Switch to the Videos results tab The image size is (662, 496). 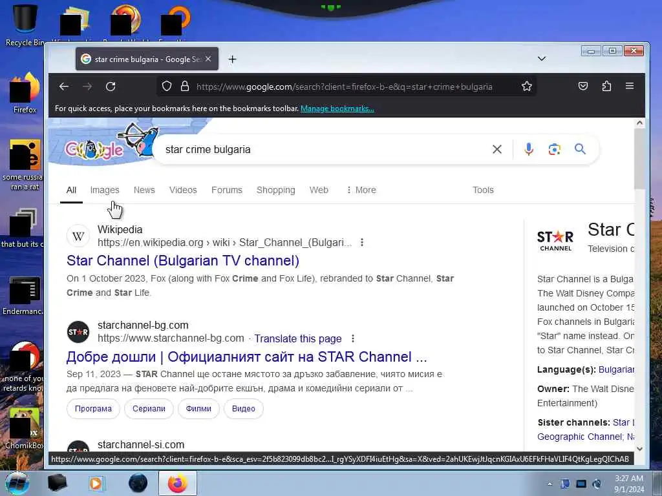pyautogui.click(x=183, y=191)
